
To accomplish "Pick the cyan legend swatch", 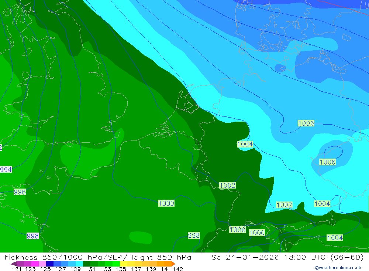I will coord(79,264).
